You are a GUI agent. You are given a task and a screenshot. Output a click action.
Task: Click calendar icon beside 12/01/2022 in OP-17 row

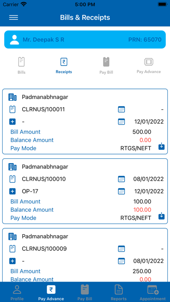(x=121, y=191)
